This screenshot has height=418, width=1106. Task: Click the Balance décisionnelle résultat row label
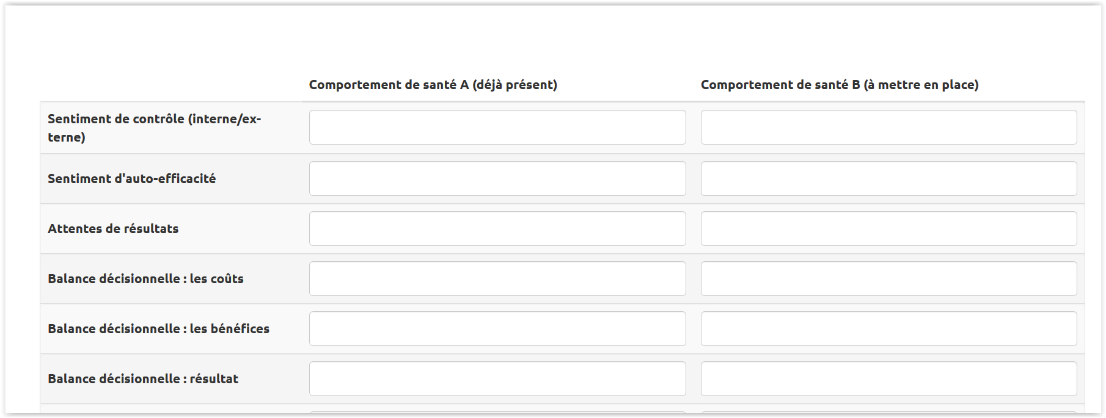pos(143,379)
